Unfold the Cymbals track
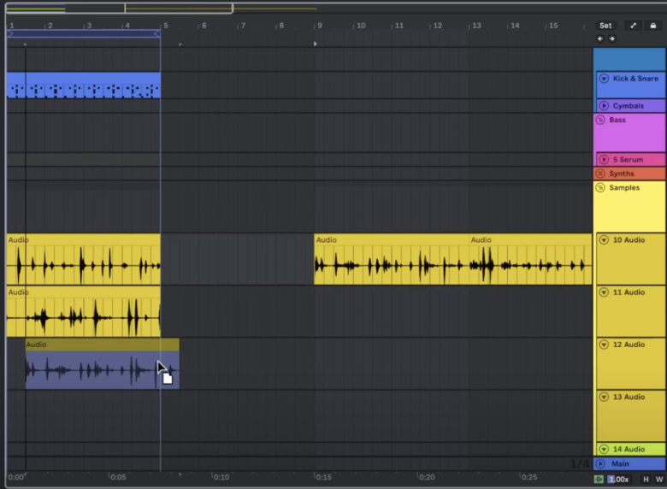 coord(604,105)
